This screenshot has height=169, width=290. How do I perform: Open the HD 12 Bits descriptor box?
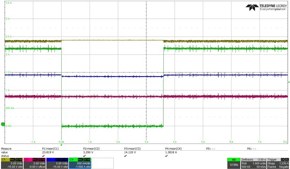234,163
